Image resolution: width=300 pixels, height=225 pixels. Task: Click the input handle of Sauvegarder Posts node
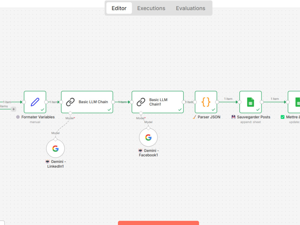pos(239,102)
